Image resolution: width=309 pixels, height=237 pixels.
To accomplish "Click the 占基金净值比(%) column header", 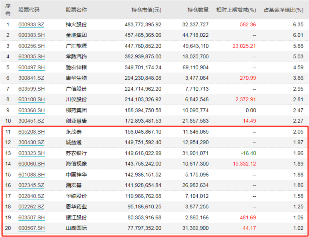I will 283,10.
